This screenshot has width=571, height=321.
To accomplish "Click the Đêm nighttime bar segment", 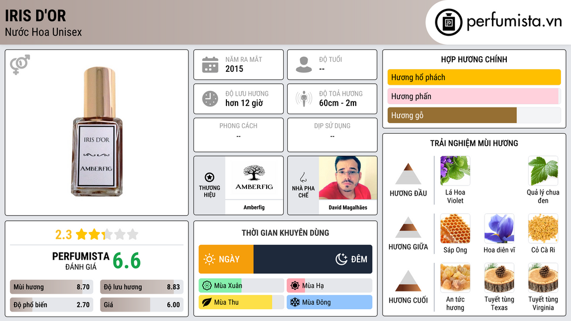I will click(x=313, y=259).
